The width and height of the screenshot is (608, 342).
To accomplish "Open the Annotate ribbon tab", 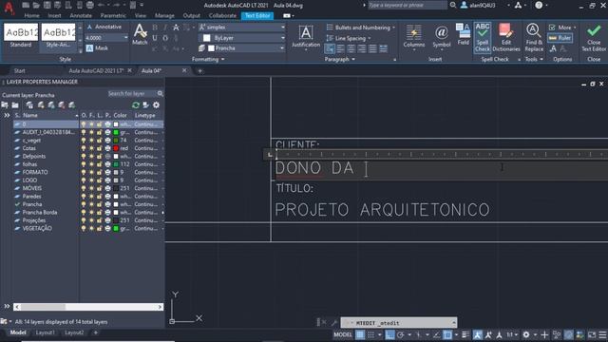I will point(81,15).
